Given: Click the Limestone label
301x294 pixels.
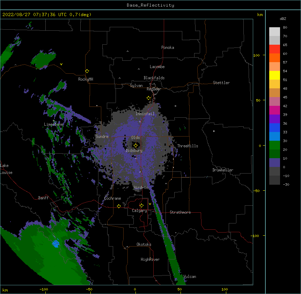Looking at the screenshot, I should coord(53,124).
